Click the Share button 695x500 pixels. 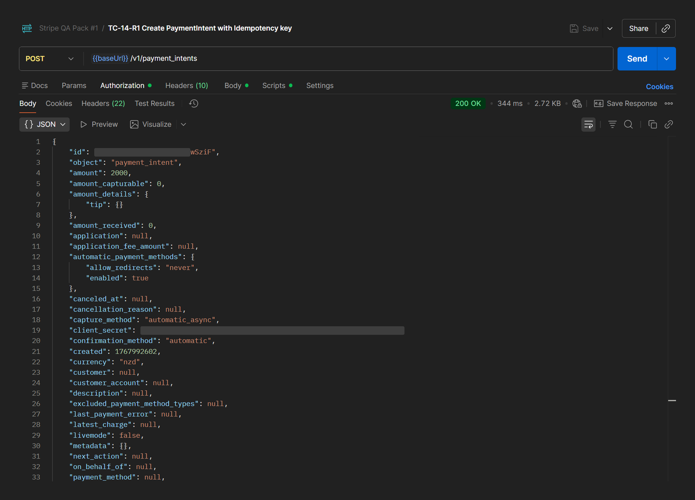pyautogui.click(x=639, y=28)
